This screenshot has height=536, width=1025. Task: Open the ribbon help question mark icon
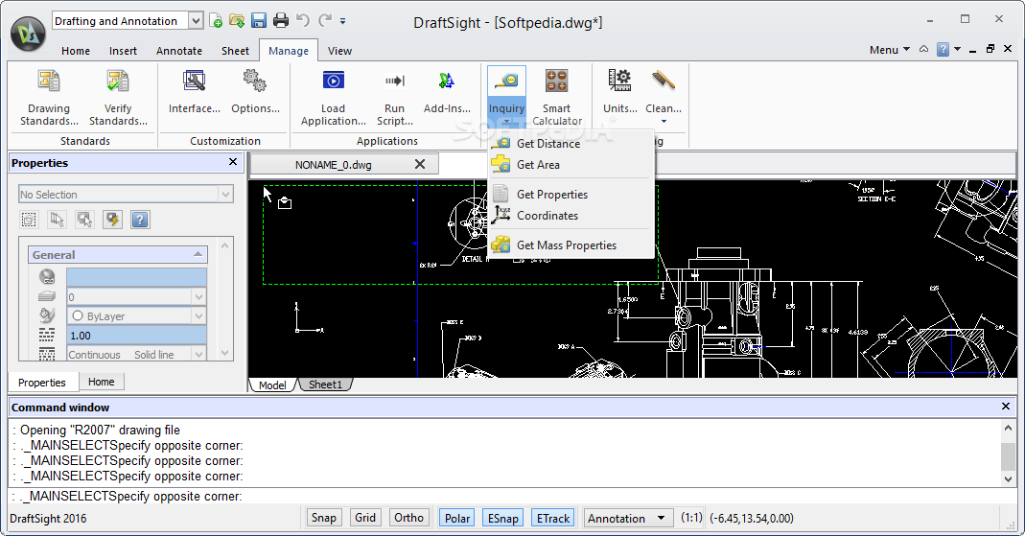coord(943,50)
